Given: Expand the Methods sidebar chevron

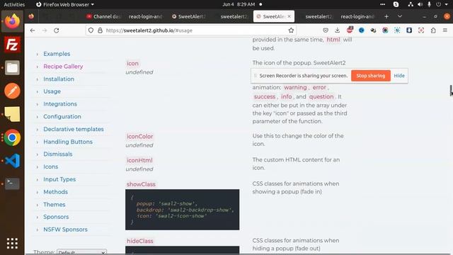Looking at the screenshot, I should (x=38, y=192).
